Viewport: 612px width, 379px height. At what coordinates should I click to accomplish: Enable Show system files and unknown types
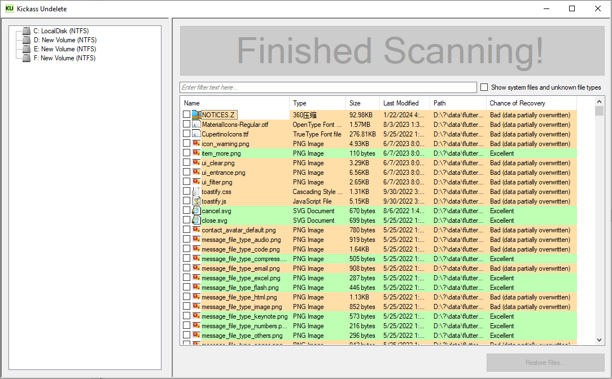[x=484, y=87]
